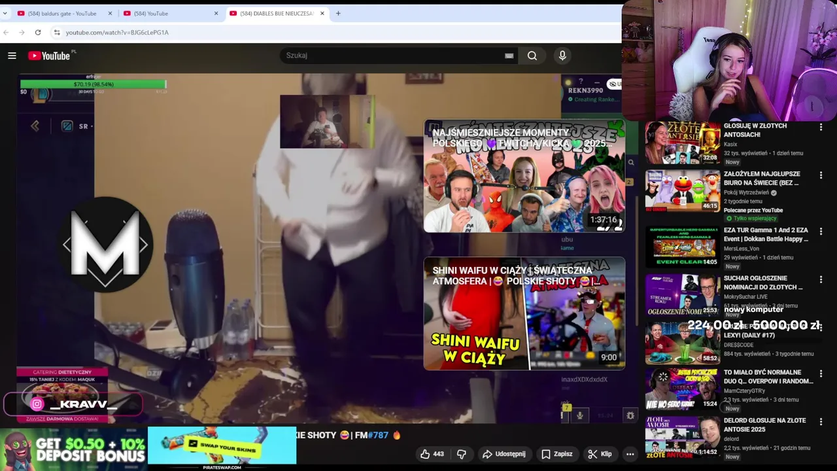Screen dimensions: 837x471
Task: Go back to the previous page
Action: tap(6, 32)
